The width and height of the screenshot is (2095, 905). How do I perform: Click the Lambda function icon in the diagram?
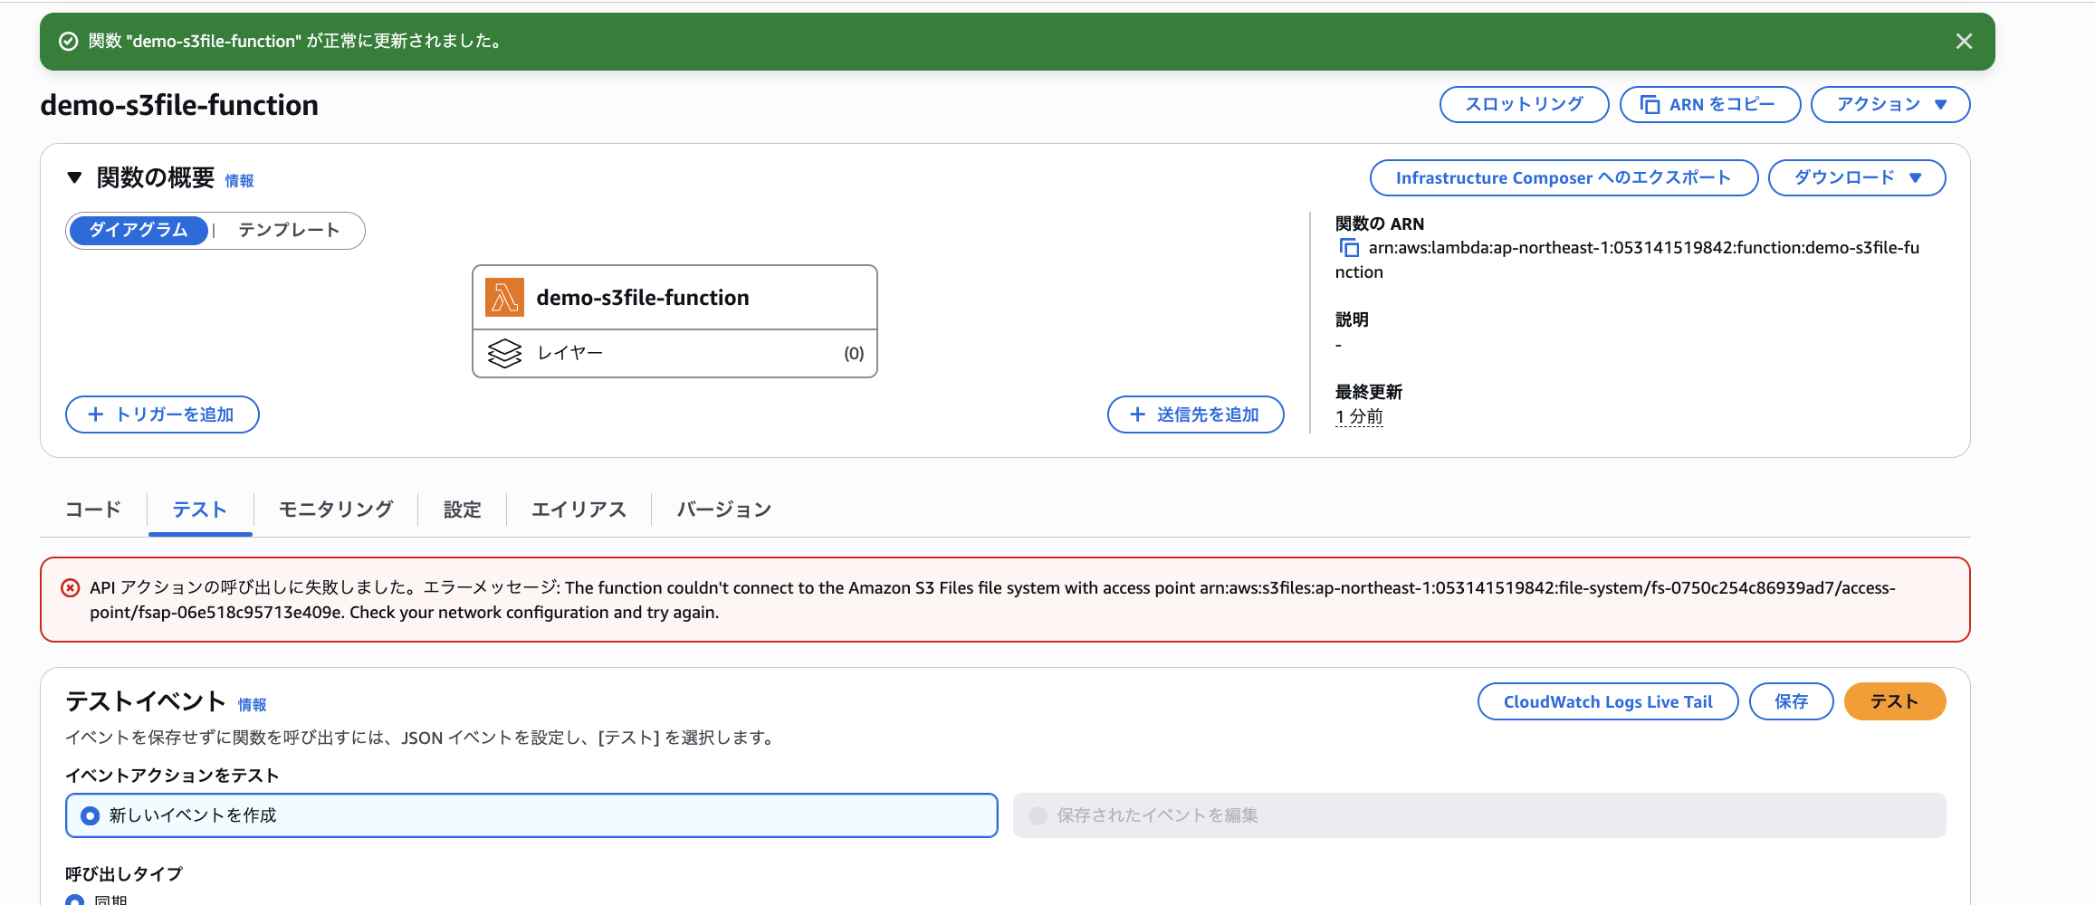pyautogui.click(x=505, y=297)
